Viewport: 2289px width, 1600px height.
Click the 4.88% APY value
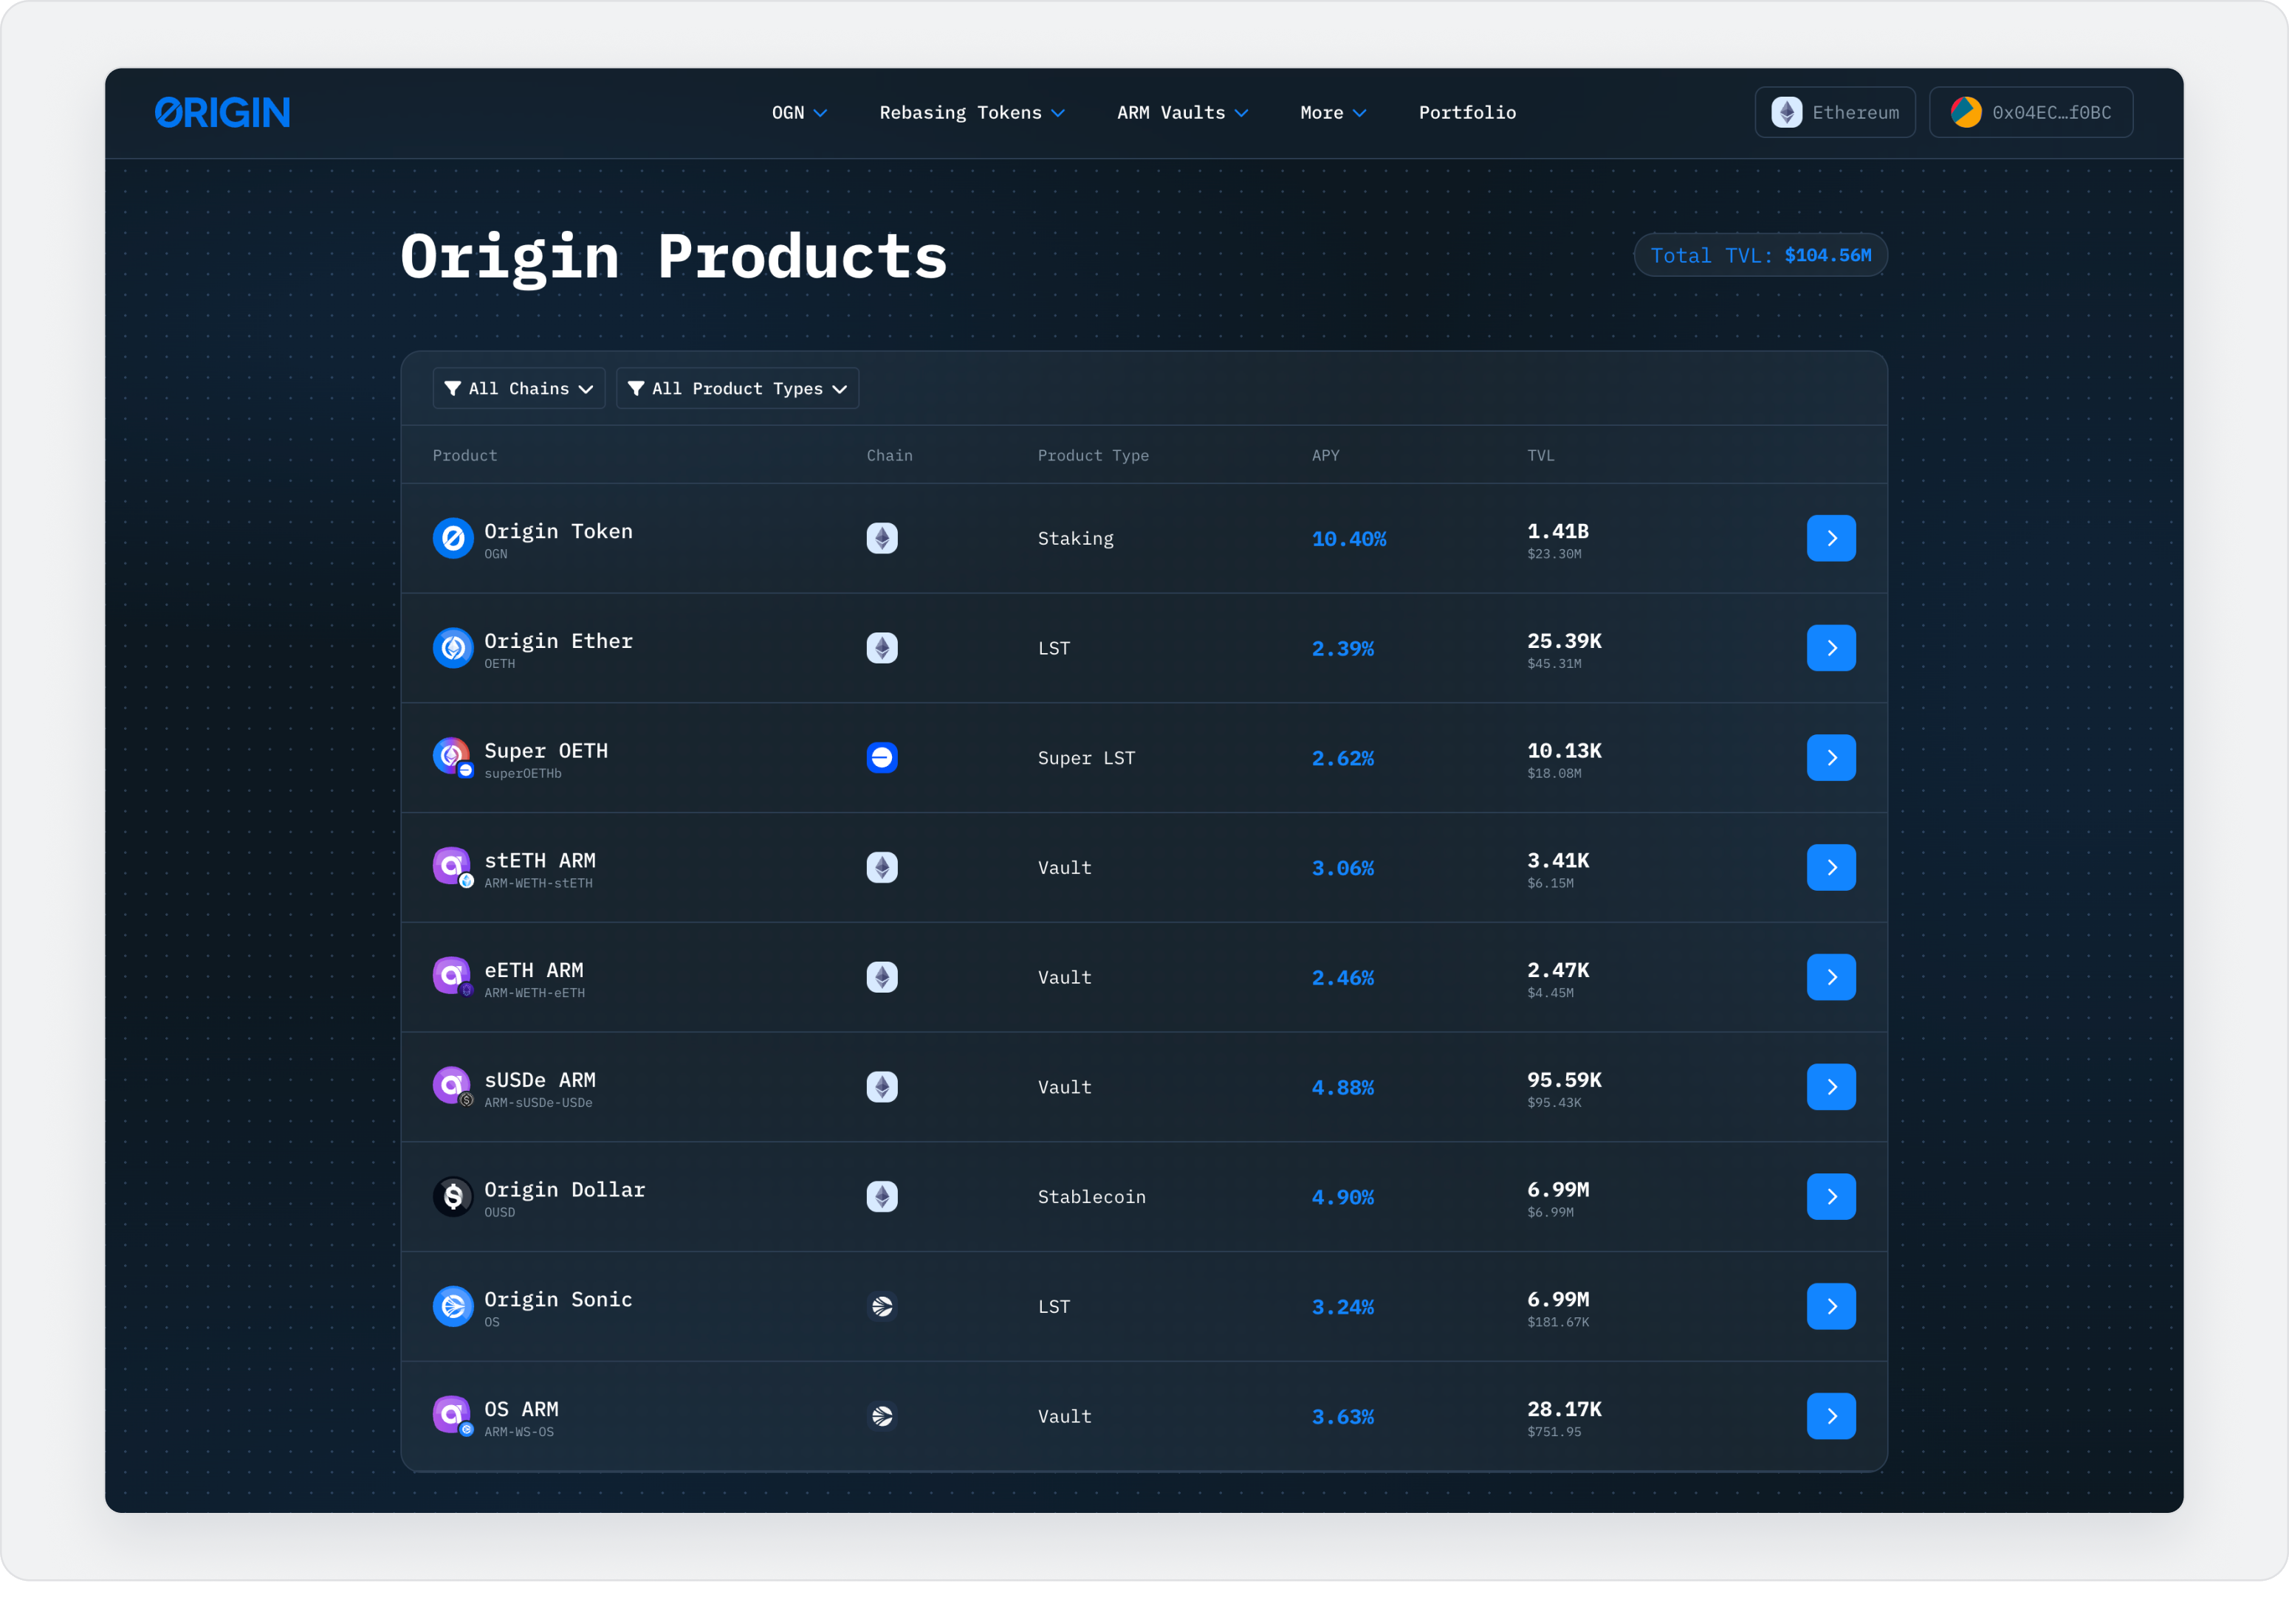tap(1343, 1087)
